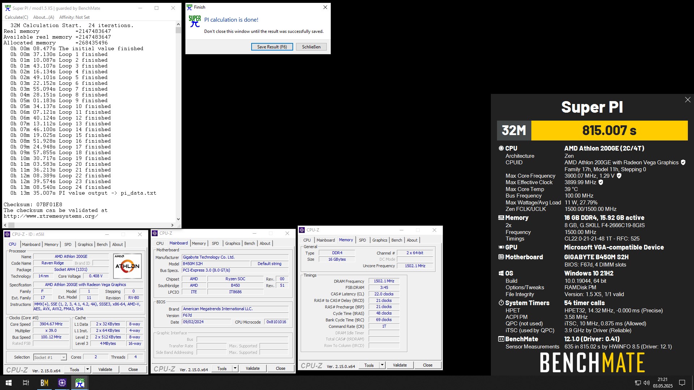Click Tools button in Memory CPU-Z window
Image resolution: width=694 pixels, height=390 pixels.
click(x=369, y=365)
